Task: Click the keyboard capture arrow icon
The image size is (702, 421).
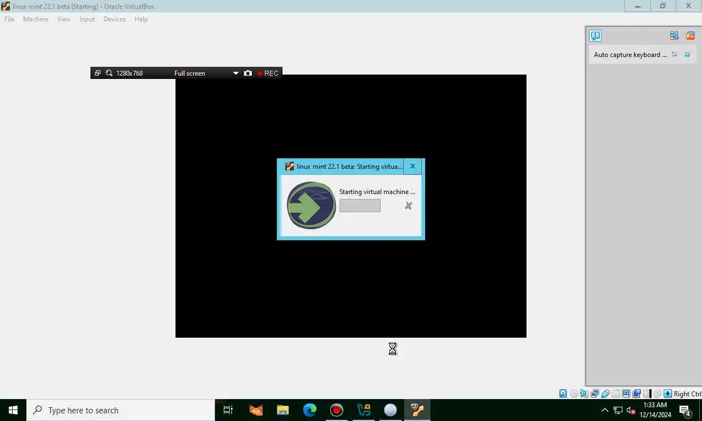Action: 667,394
